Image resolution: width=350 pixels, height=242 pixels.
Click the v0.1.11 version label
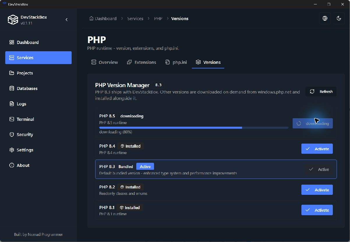26,23
